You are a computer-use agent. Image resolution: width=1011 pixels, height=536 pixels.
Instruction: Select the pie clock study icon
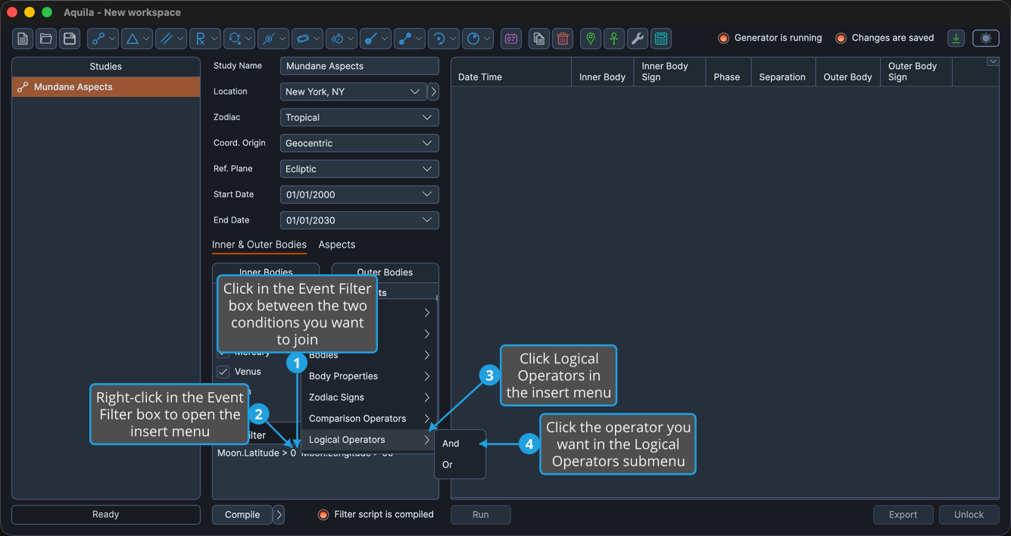(473, 39)
